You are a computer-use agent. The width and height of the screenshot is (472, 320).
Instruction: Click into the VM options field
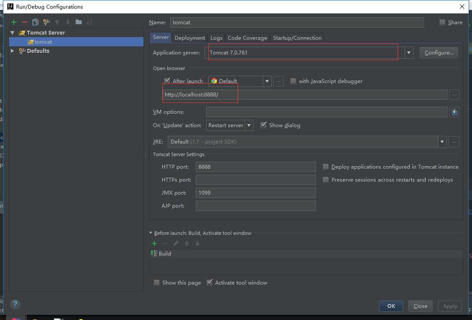tap(327, 112)
